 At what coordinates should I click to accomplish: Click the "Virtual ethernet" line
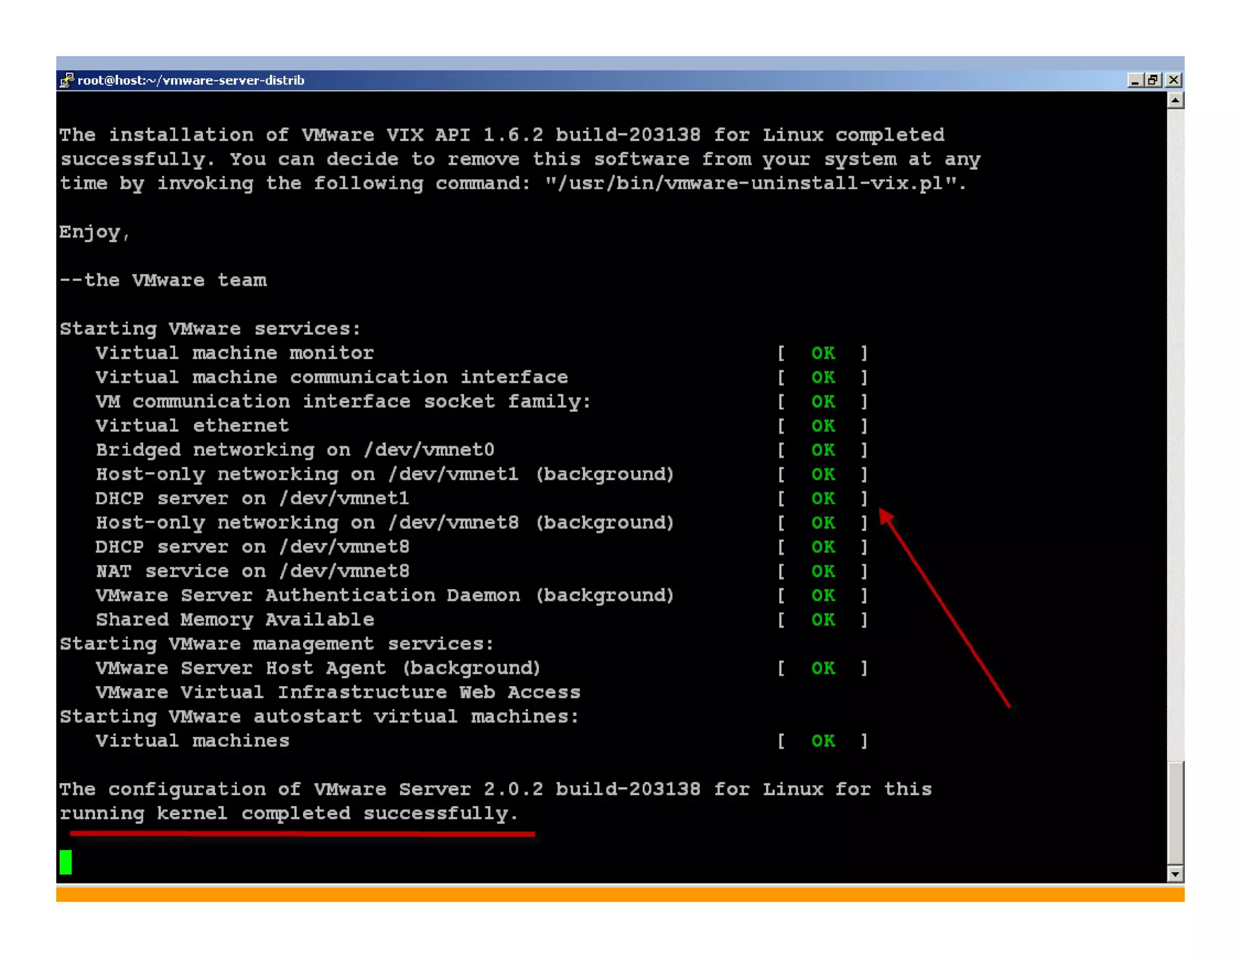pyautogui.click(x=192, y=426)
